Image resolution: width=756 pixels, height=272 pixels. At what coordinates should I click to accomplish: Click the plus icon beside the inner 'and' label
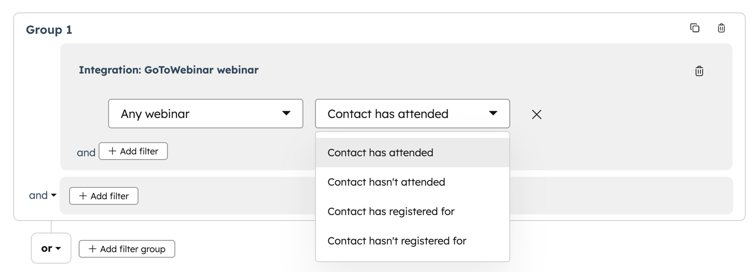(x=112, y=151)
